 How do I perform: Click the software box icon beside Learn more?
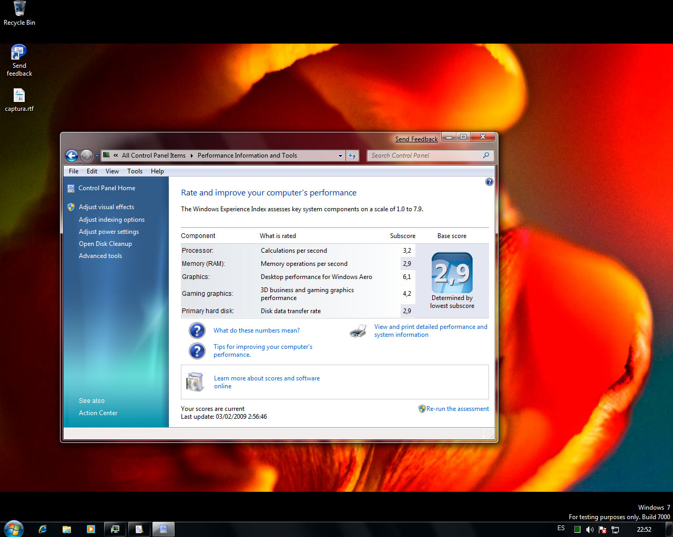(195, 382)
